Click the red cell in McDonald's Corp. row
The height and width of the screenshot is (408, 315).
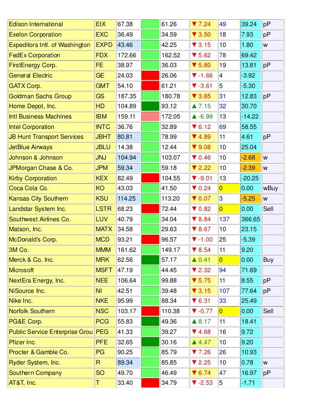point(150,240)
